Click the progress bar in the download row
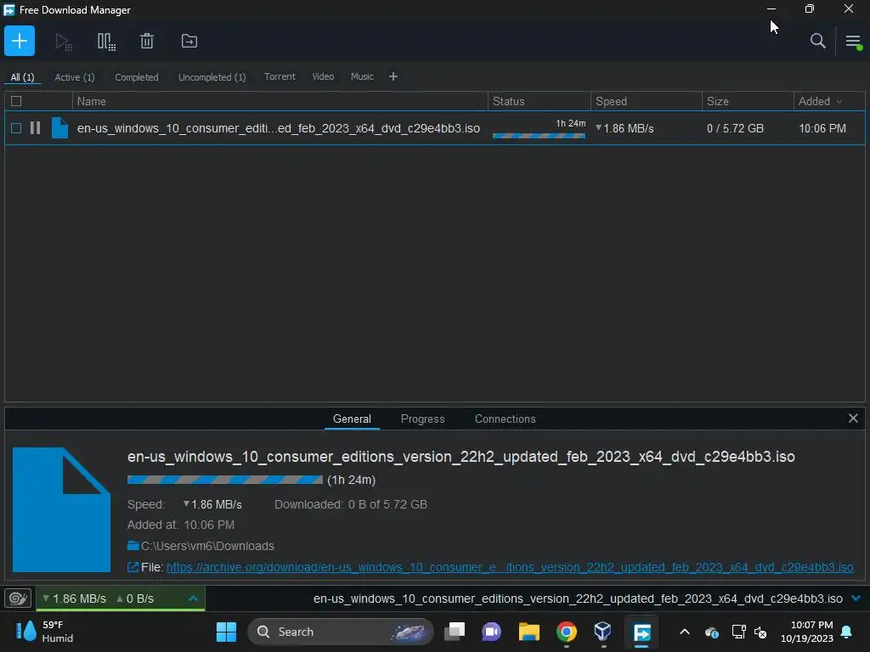The height and width of the screenshot is (652, 870). [x=539, y=136]
